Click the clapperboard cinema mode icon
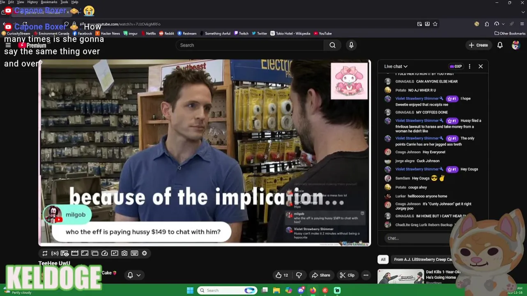Viewport: 527px width, 296px height. point(75,253)
